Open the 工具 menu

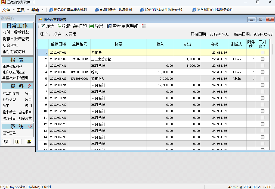click(x=23, y=10)
